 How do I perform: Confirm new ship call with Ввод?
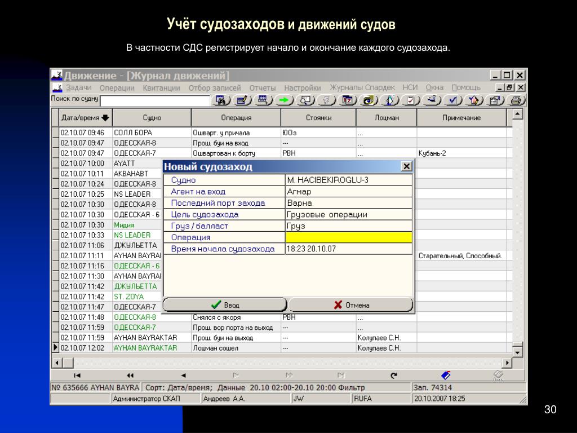(224, 305)
